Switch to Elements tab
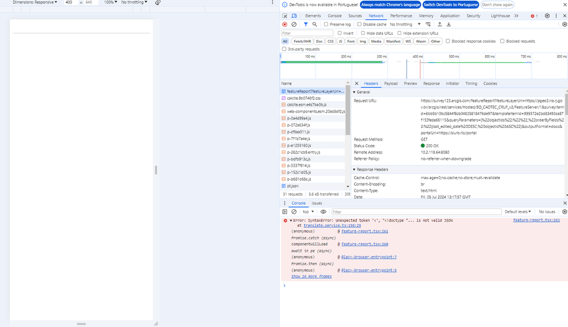This screenshot has width=568, height=327. click(x=313, y=16)
